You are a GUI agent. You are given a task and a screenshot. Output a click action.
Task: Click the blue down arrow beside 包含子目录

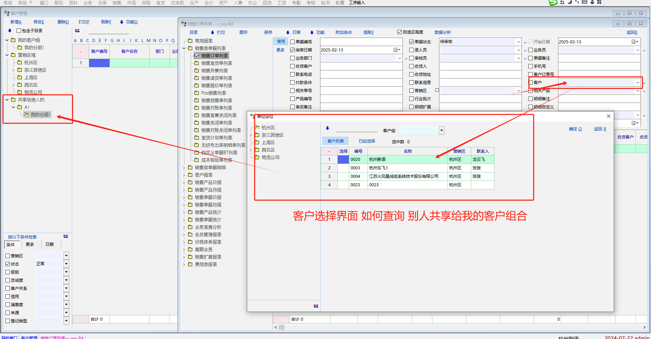click(10, 31)
